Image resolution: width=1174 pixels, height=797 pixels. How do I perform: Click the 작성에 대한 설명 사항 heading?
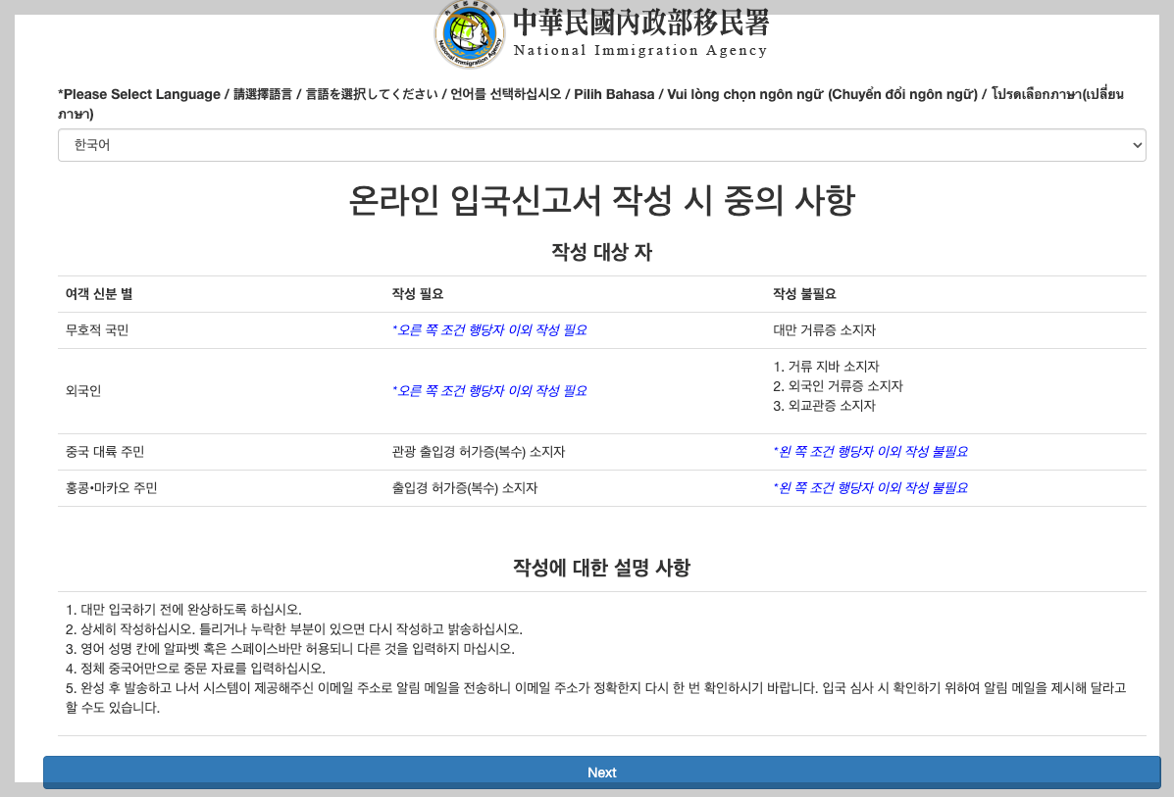click(x=601, y=567)
